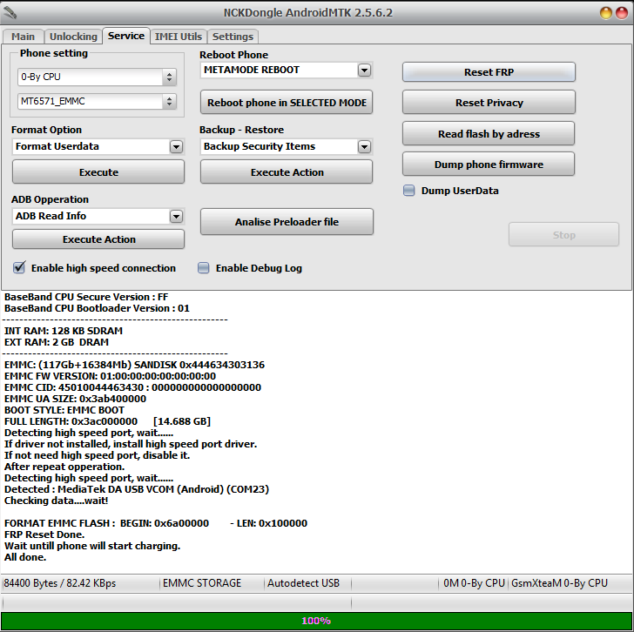
Task: Enable the Dump UserData checkbox
Action: point(408,191)
